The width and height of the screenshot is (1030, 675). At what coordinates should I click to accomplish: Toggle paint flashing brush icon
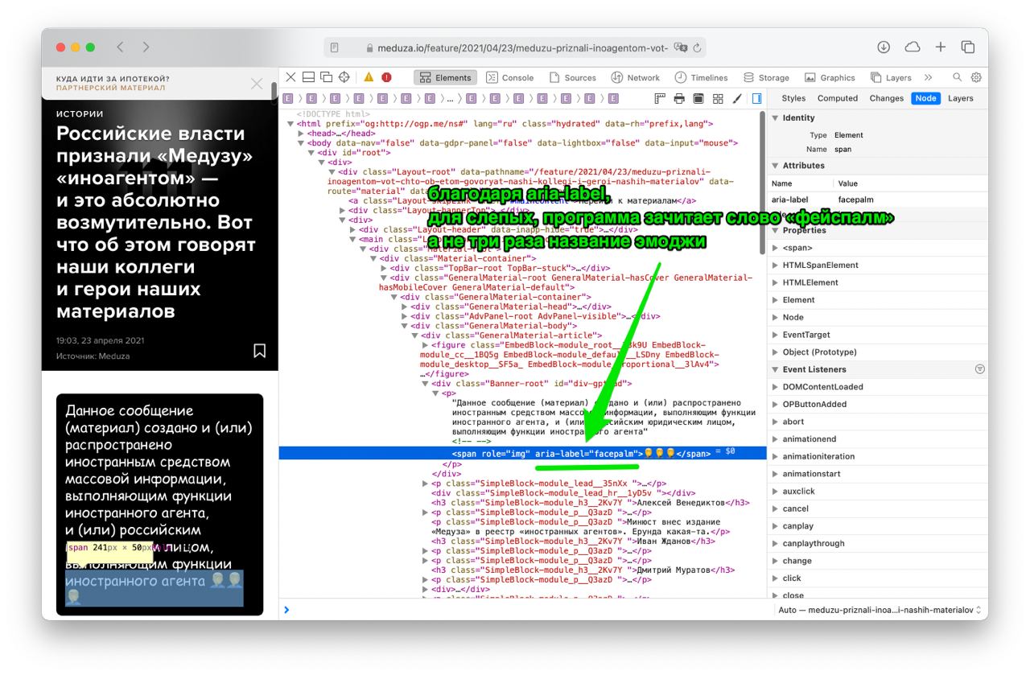click(737, 99)
